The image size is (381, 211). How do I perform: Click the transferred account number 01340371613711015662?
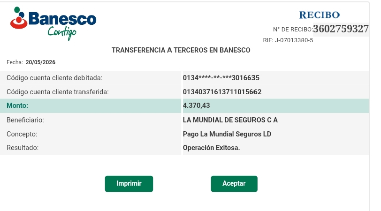tap(222, 92)
